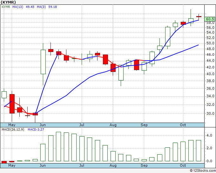Select Jun on the price chart date axis

[x=43, y=125]
